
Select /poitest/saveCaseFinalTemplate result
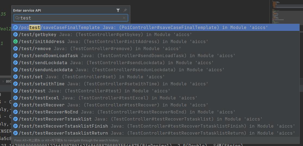coord(155,27)
